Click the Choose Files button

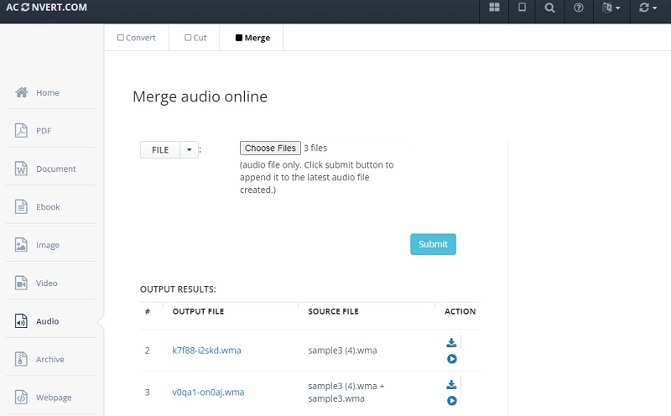270,148
